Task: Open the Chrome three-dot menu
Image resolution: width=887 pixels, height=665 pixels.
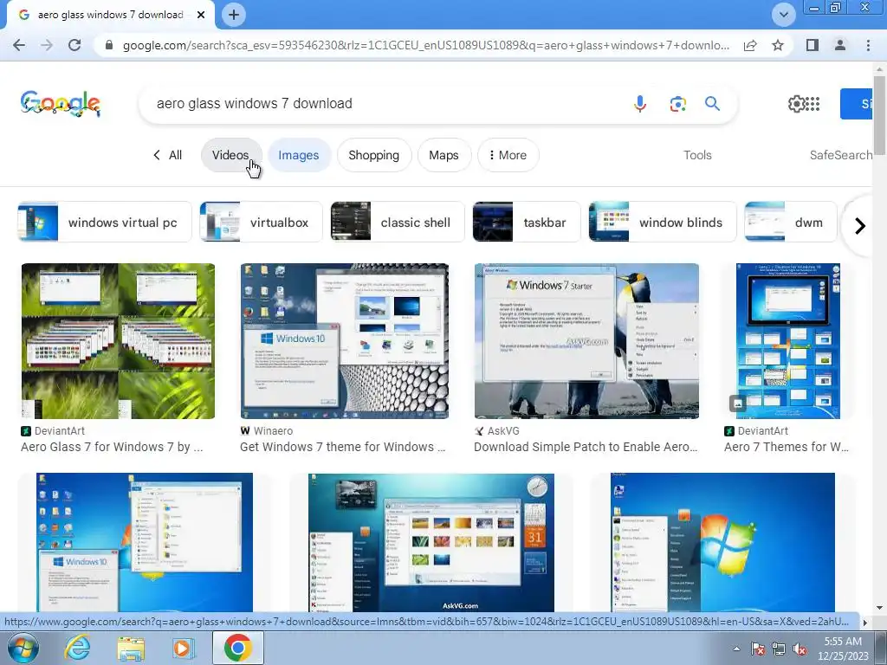Action: [868, 45]
